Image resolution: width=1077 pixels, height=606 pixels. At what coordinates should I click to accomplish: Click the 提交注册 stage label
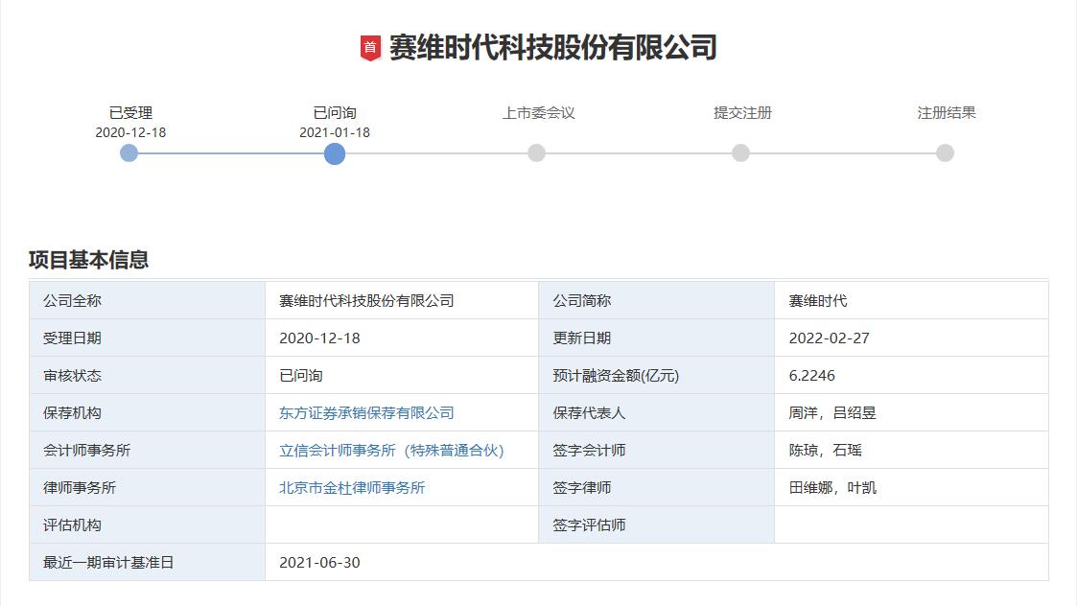[x=742, y=113]
